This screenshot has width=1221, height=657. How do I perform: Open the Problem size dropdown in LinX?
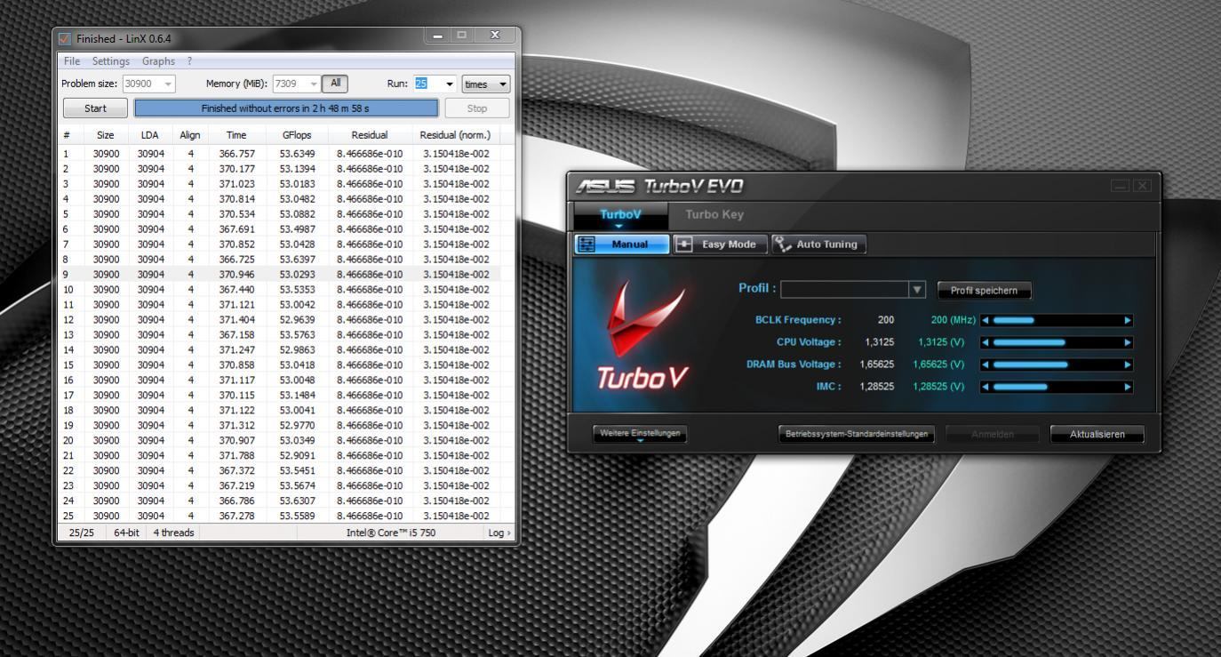(x=167, y=84)
